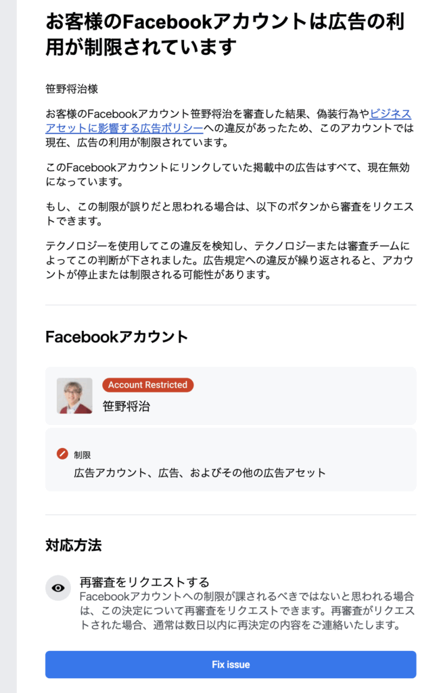Select the name 笹野将治 under Account Restricted badge
The image size is (441, 693).
(126, 407)
